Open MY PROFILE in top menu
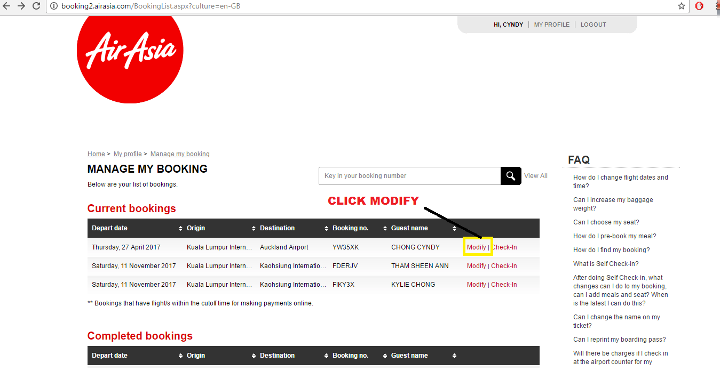The width and height of the screenshot is (720, 387). 551,25
